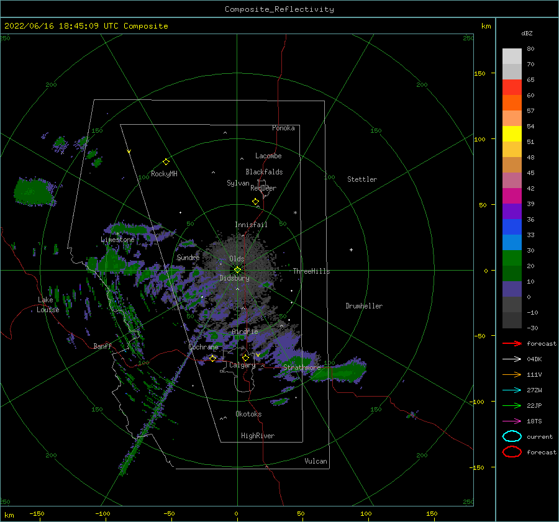Click the Lake Louise label

[48, 305]
